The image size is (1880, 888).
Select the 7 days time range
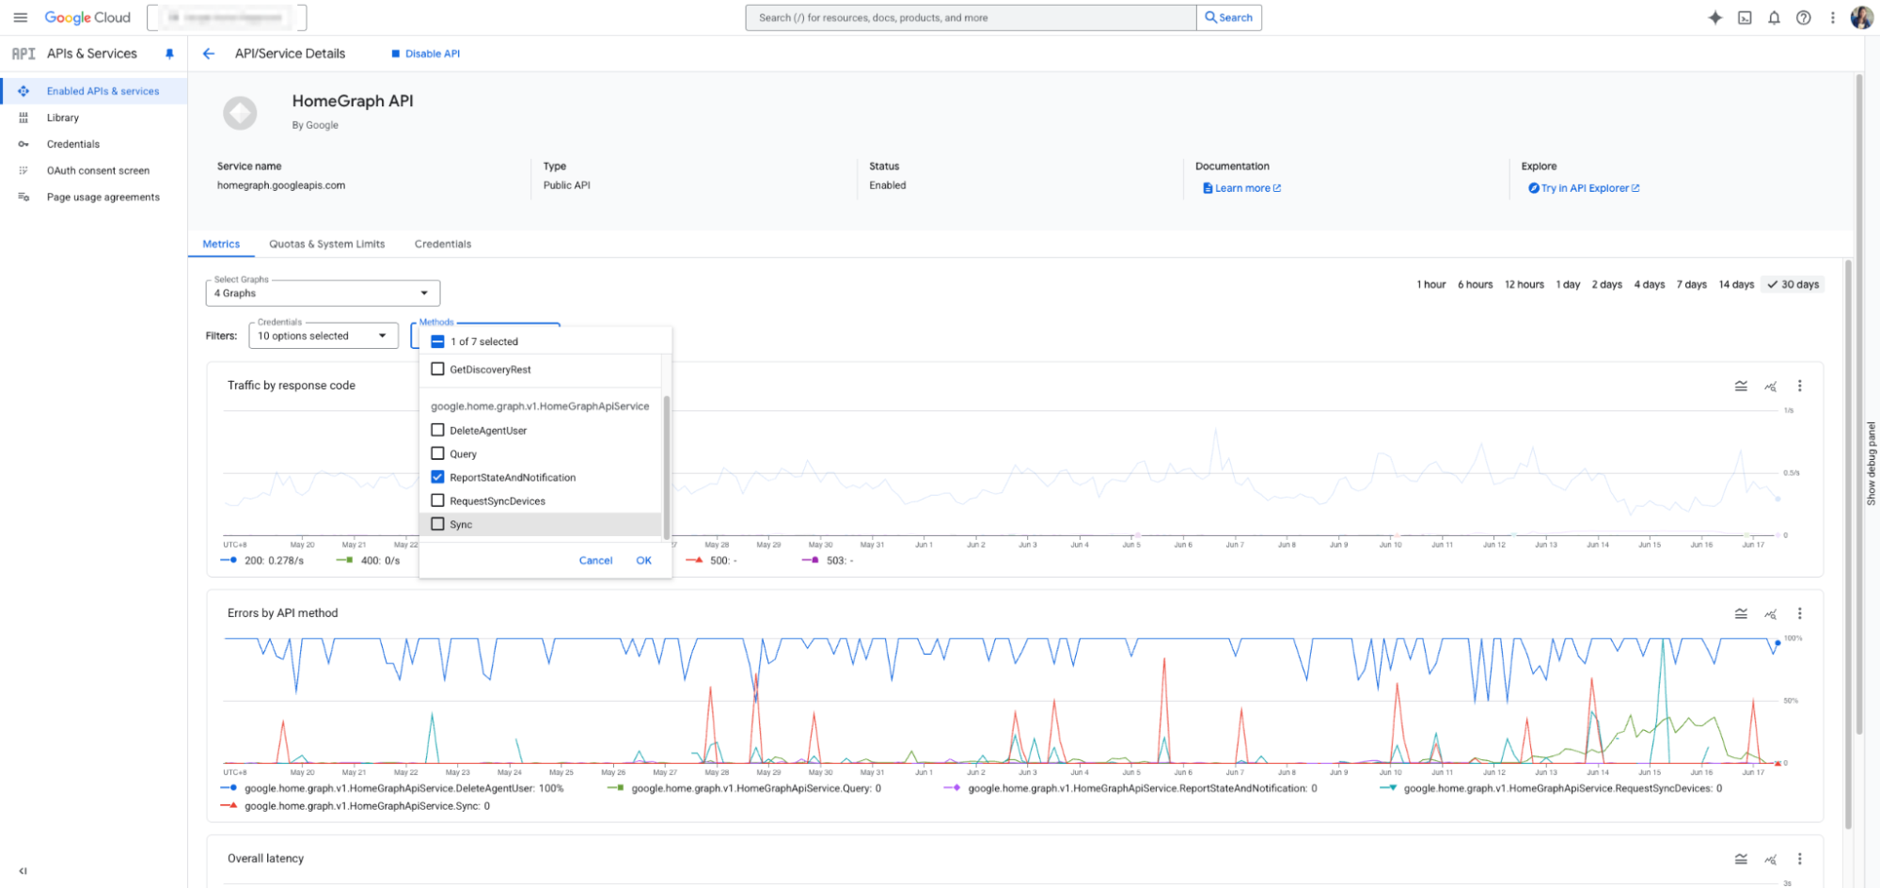1691,284
